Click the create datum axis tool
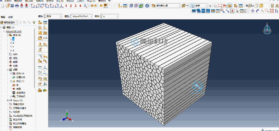This screenshot has height=131, width=279. tap(45, 67)
